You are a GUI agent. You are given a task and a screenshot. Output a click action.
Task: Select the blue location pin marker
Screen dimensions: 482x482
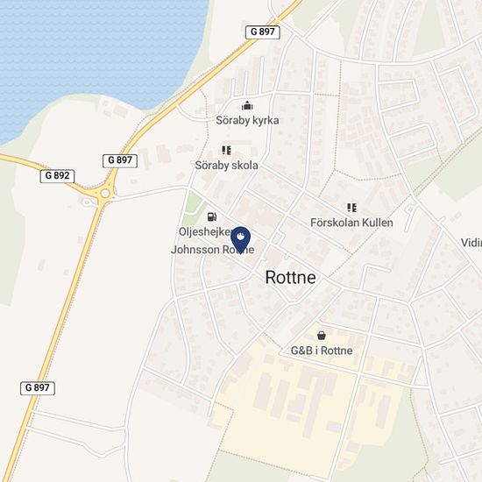coord(240,240)
